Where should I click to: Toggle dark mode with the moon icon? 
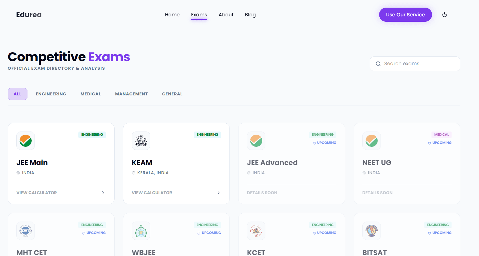point(445,15)
